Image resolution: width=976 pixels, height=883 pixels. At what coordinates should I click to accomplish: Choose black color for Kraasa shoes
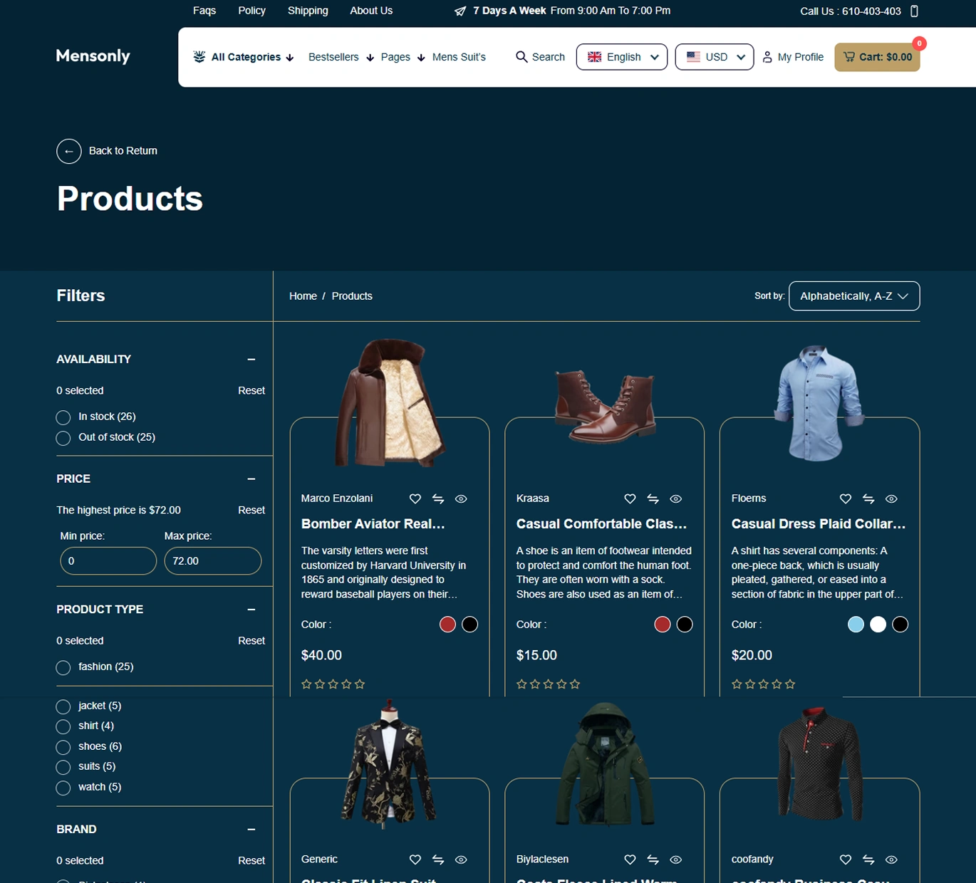(685, 625)
